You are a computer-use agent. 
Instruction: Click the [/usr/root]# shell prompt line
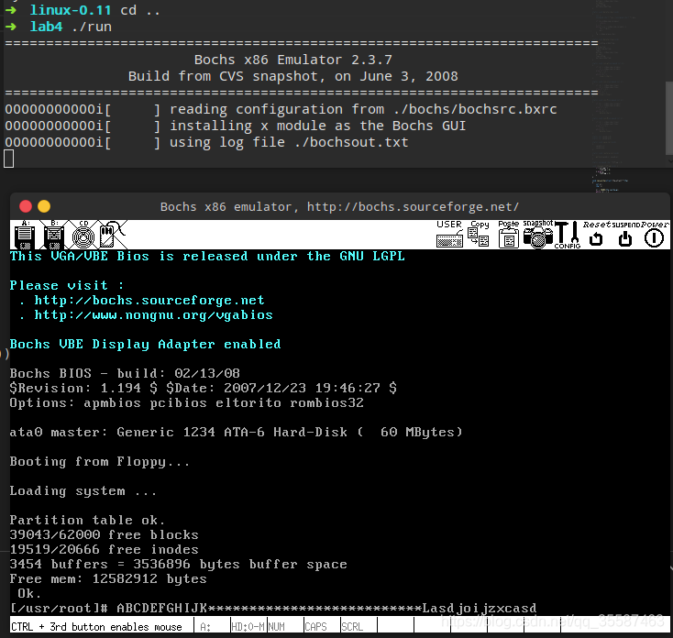coord(273,608)
